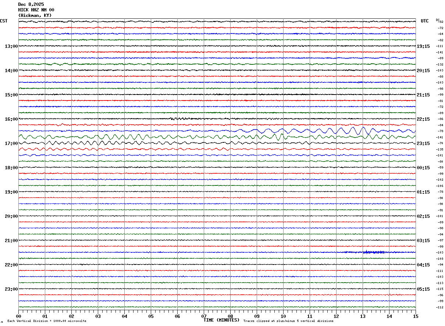Click the 23:00 CST time label
Viewport: 445px width, 326px height.
11,289
